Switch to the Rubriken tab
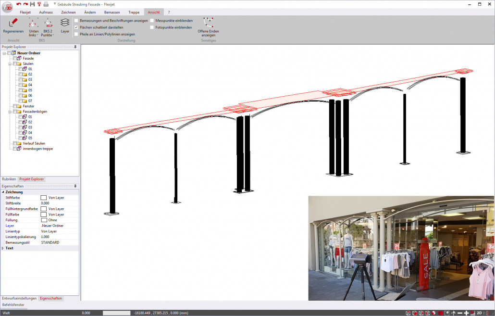Image resolution: width=495 pixels, height=316 pixels. [x=9, y=179]
